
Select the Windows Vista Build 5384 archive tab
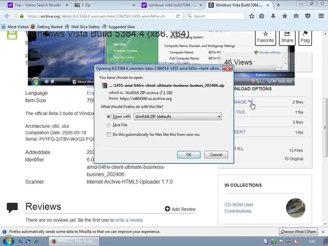point(239,5)
